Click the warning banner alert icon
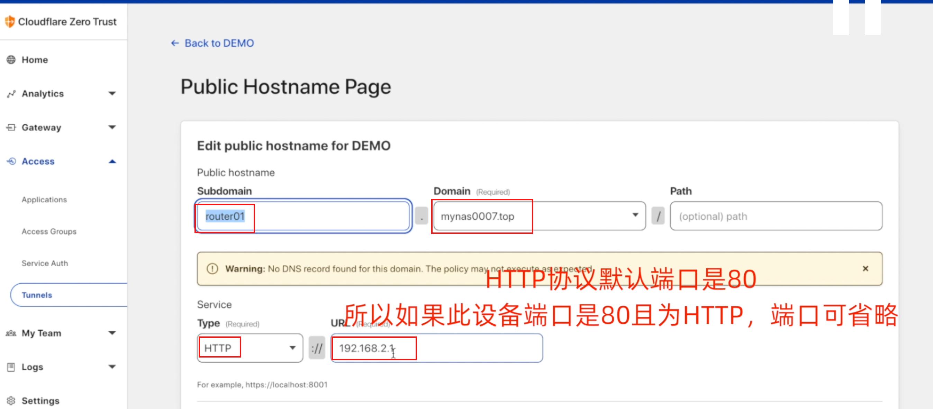933x409 pixels. pos(212,268)
